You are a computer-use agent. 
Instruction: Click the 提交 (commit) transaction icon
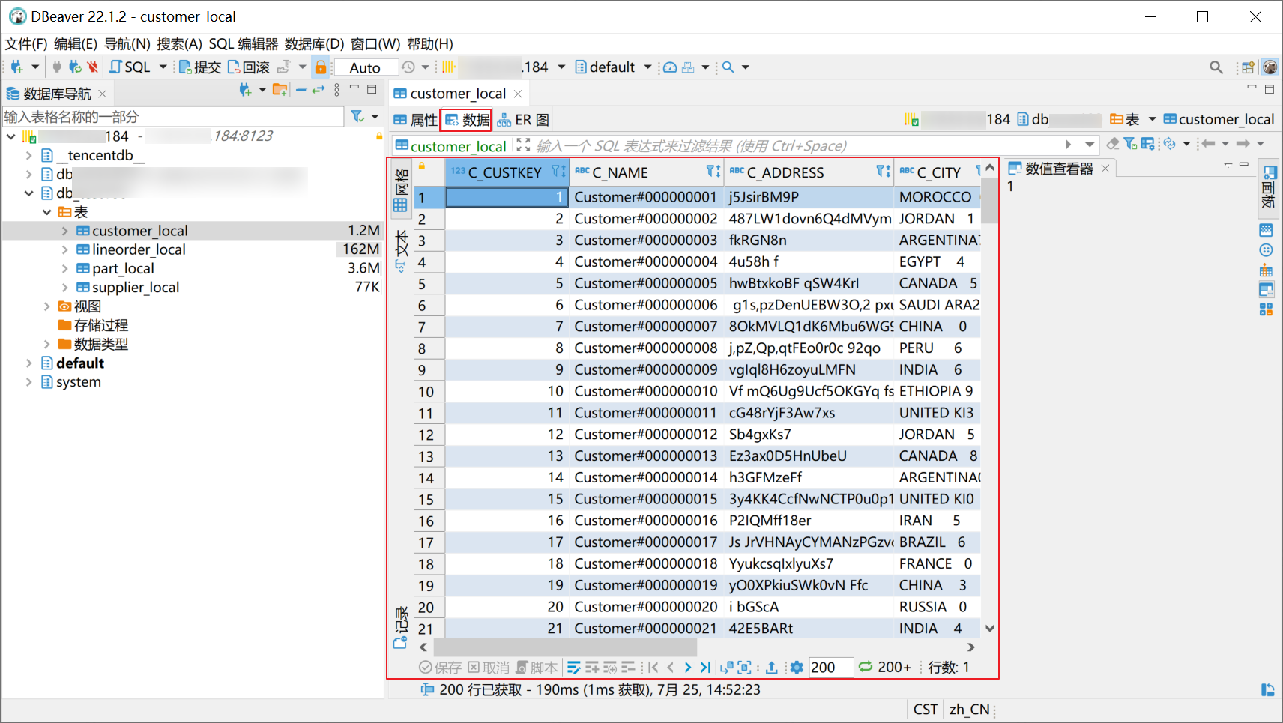coord(199,67)
